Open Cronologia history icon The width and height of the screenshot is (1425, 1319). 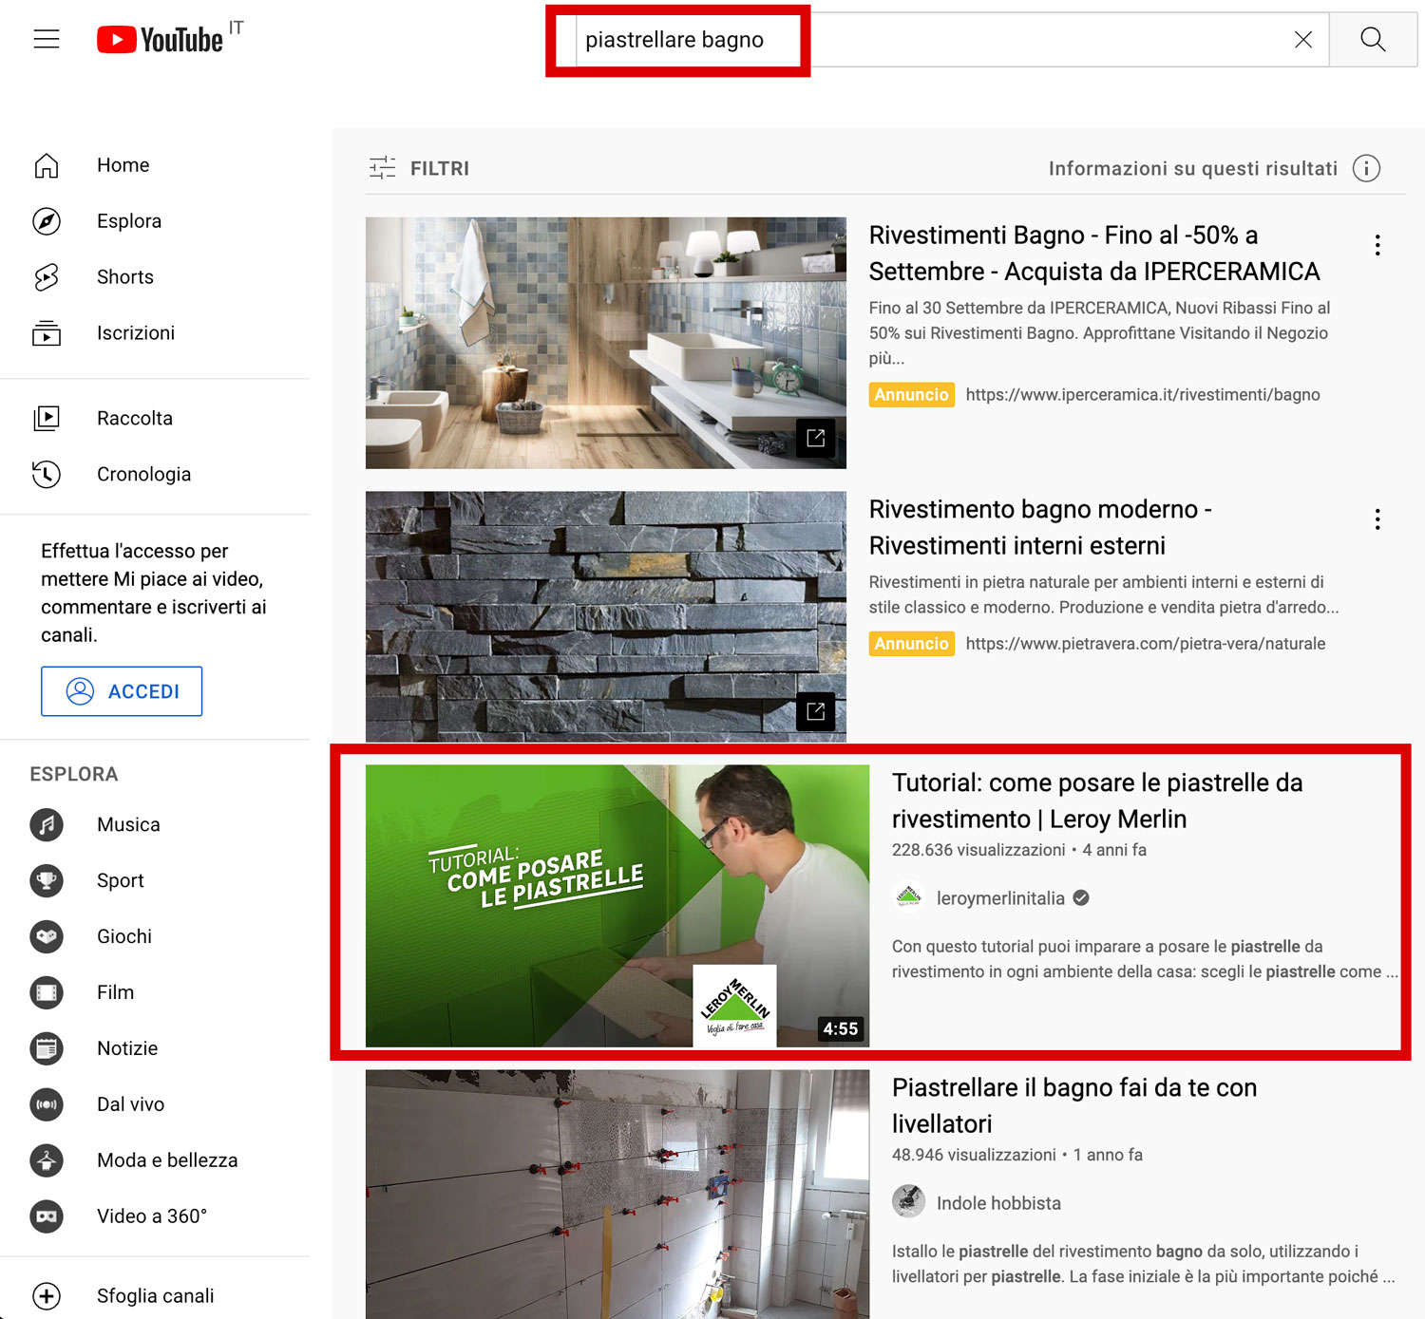pyautogui.click(x=47, y=474)
